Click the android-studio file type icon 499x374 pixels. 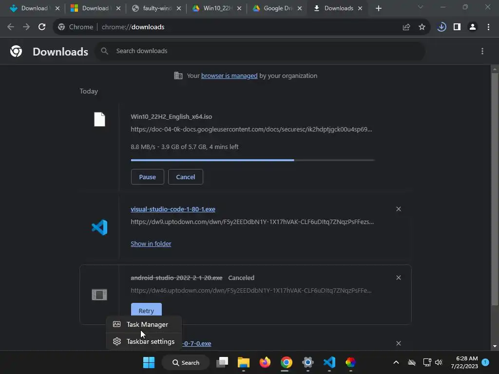point(99,295)
